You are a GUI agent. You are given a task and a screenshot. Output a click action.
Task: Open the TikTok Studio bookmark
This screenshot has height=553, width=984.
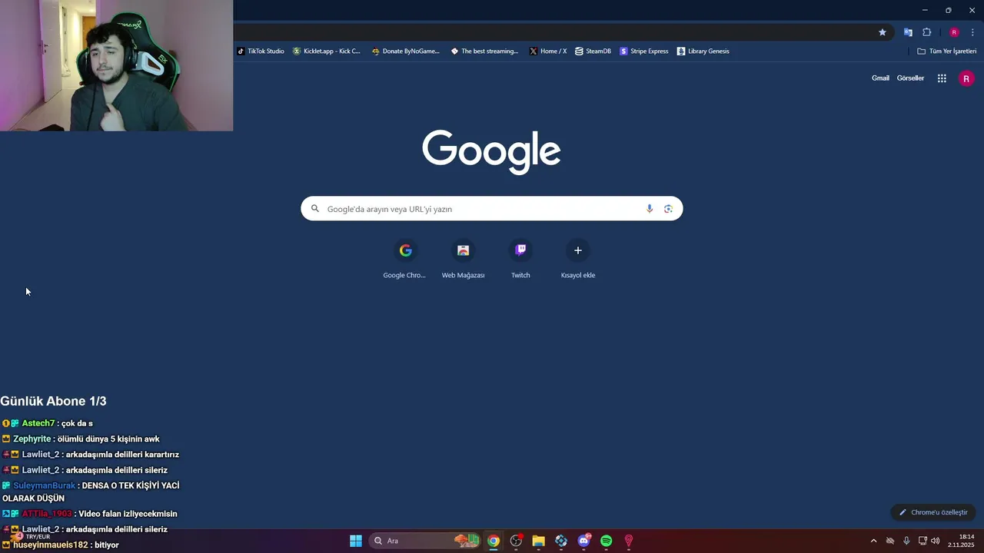pyautogui.click(x=261, y=51)
